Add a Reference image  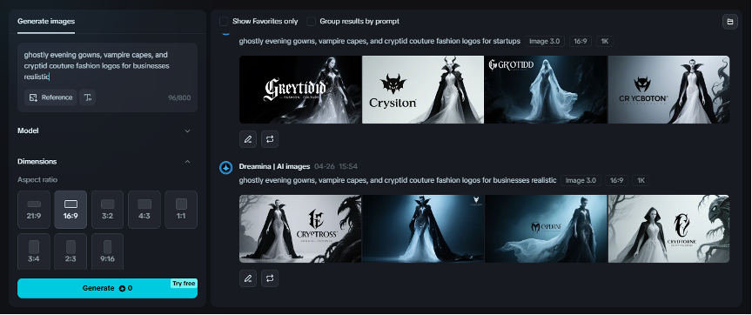[x=50, y=97]
